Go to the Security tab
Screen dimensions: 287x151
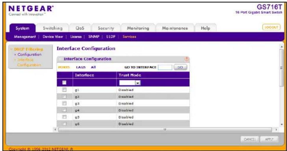pyautogui.click(x=106, y=28)
